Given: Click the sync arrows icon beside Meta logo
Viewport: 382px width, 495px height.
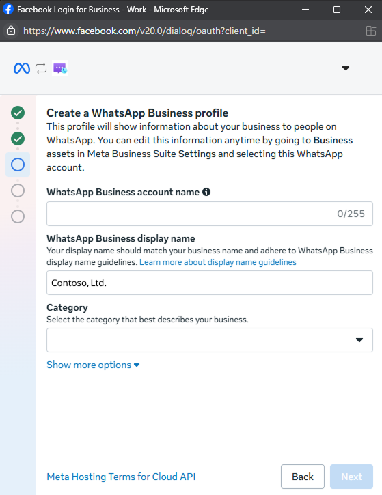Looking at the screenshot, I should point(41,68).
